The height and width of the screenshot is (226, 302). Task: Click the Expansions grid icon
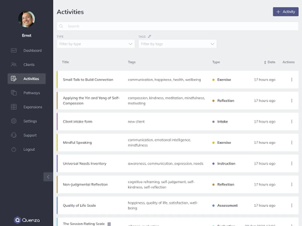[x=14, y=107]
